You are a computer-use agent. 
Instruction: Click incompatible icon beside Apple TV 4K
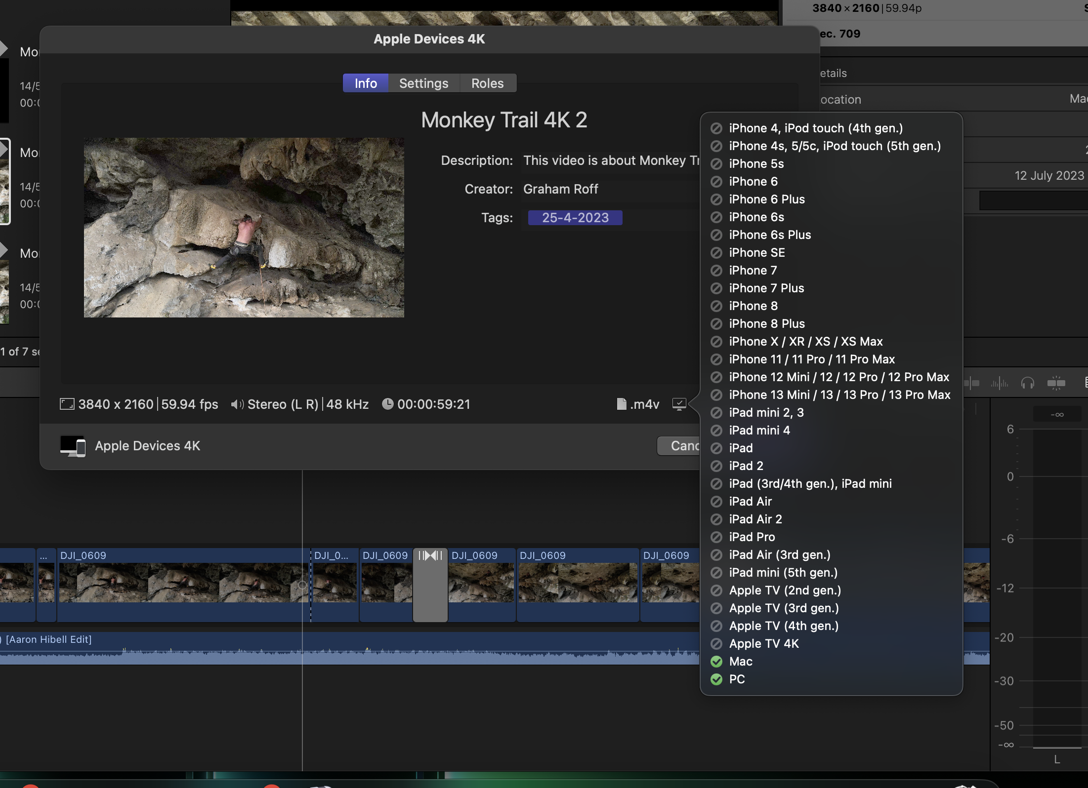point(716,644)
